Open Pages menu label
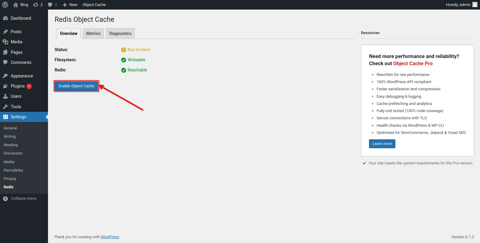This screenshot has width=480, height=243. (16, 52)
